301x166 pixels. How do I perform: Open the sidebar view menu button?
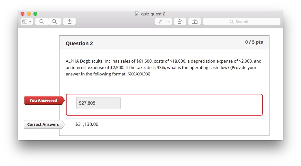pos(27,22)
